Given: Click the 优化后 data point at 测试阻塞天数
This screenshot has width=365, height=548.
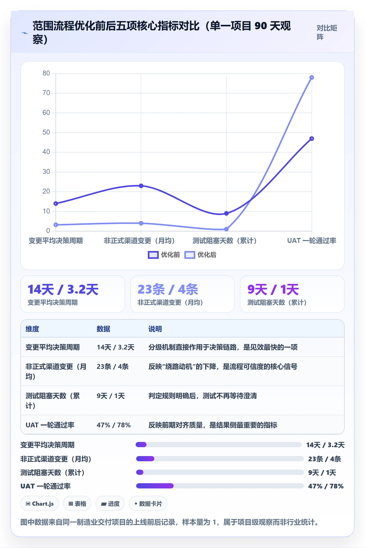Looking at the screenshot, I should [226, 229].
